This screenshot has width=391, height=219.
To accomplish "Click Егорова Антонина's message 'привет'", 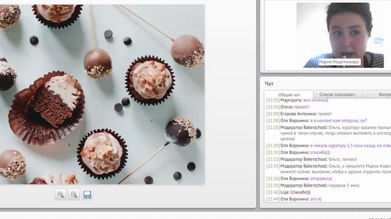I will (299, 114).
